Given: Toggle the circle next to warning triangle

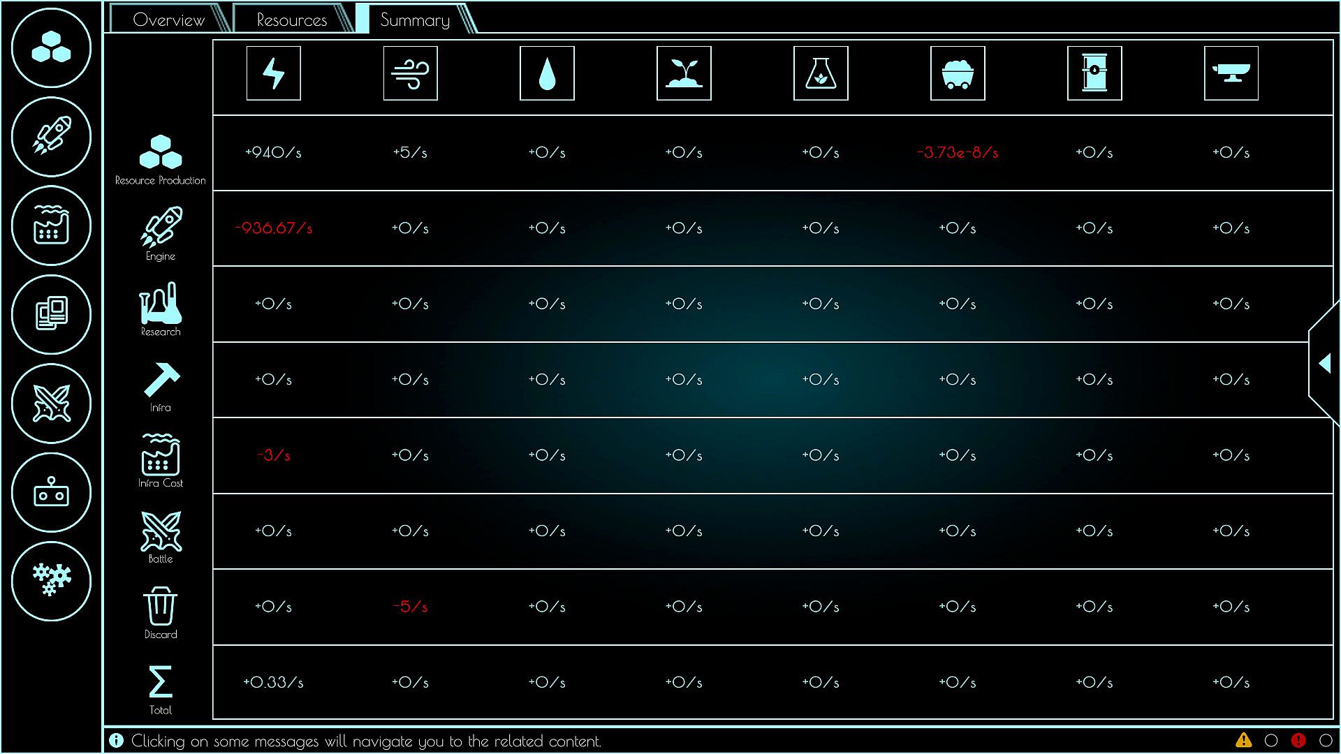Looking at the screenshot, I should tap(1271, 741).
